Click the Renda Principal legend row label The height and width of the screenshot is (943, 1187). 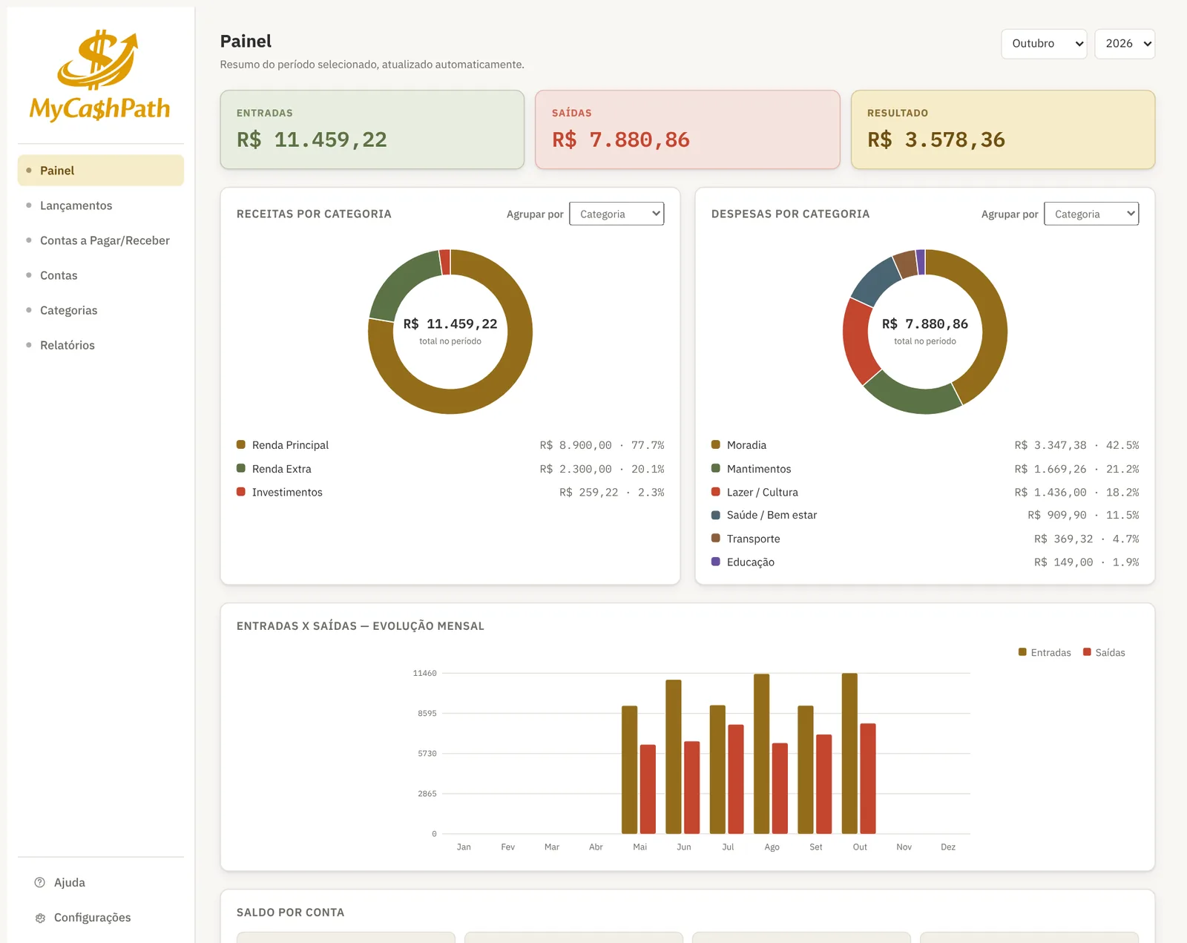[x=290, y=445]
